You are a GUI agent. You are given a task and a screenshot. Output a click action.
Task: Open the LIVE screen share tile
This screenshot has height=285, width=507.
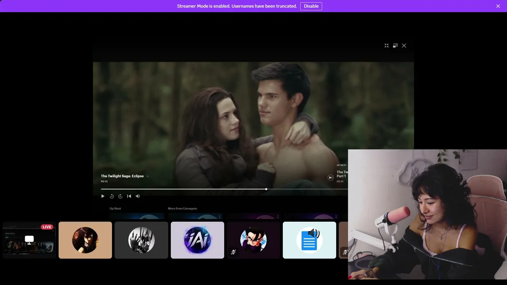point(29,240)
